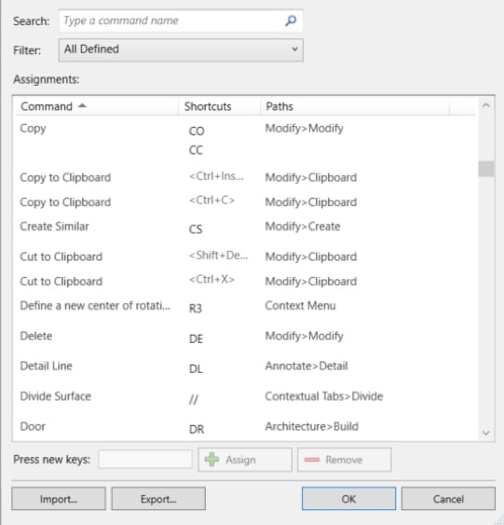Viewport: 504px width, 525px height.
Task: Open the Import dialog
Action: [59, 499]
